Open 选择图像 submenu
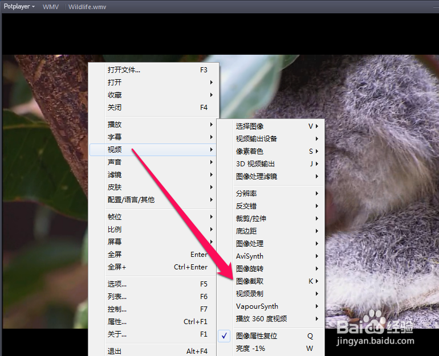439x356 pixels. [271, 126]
